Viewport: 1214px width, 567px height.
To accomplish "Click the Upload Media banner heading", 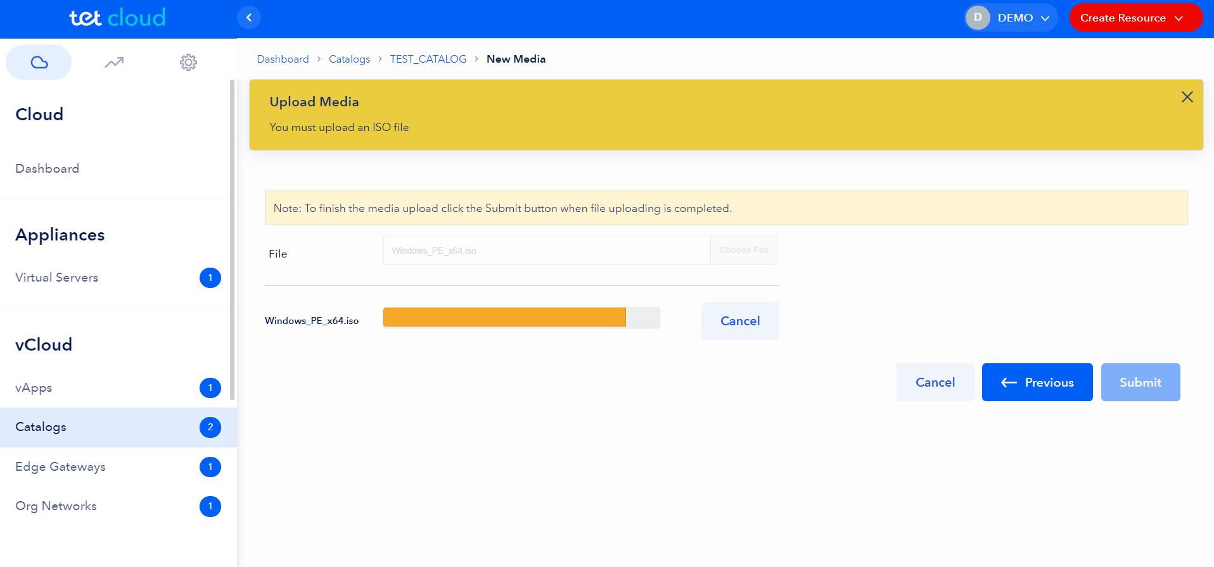I will click(x=314, y=102).
